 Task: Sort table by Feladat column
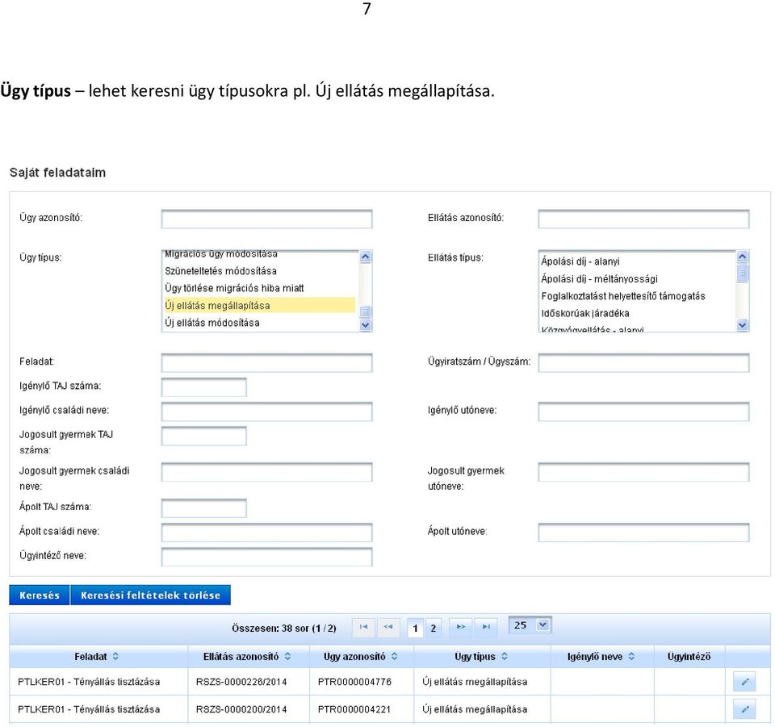(115, 656)
